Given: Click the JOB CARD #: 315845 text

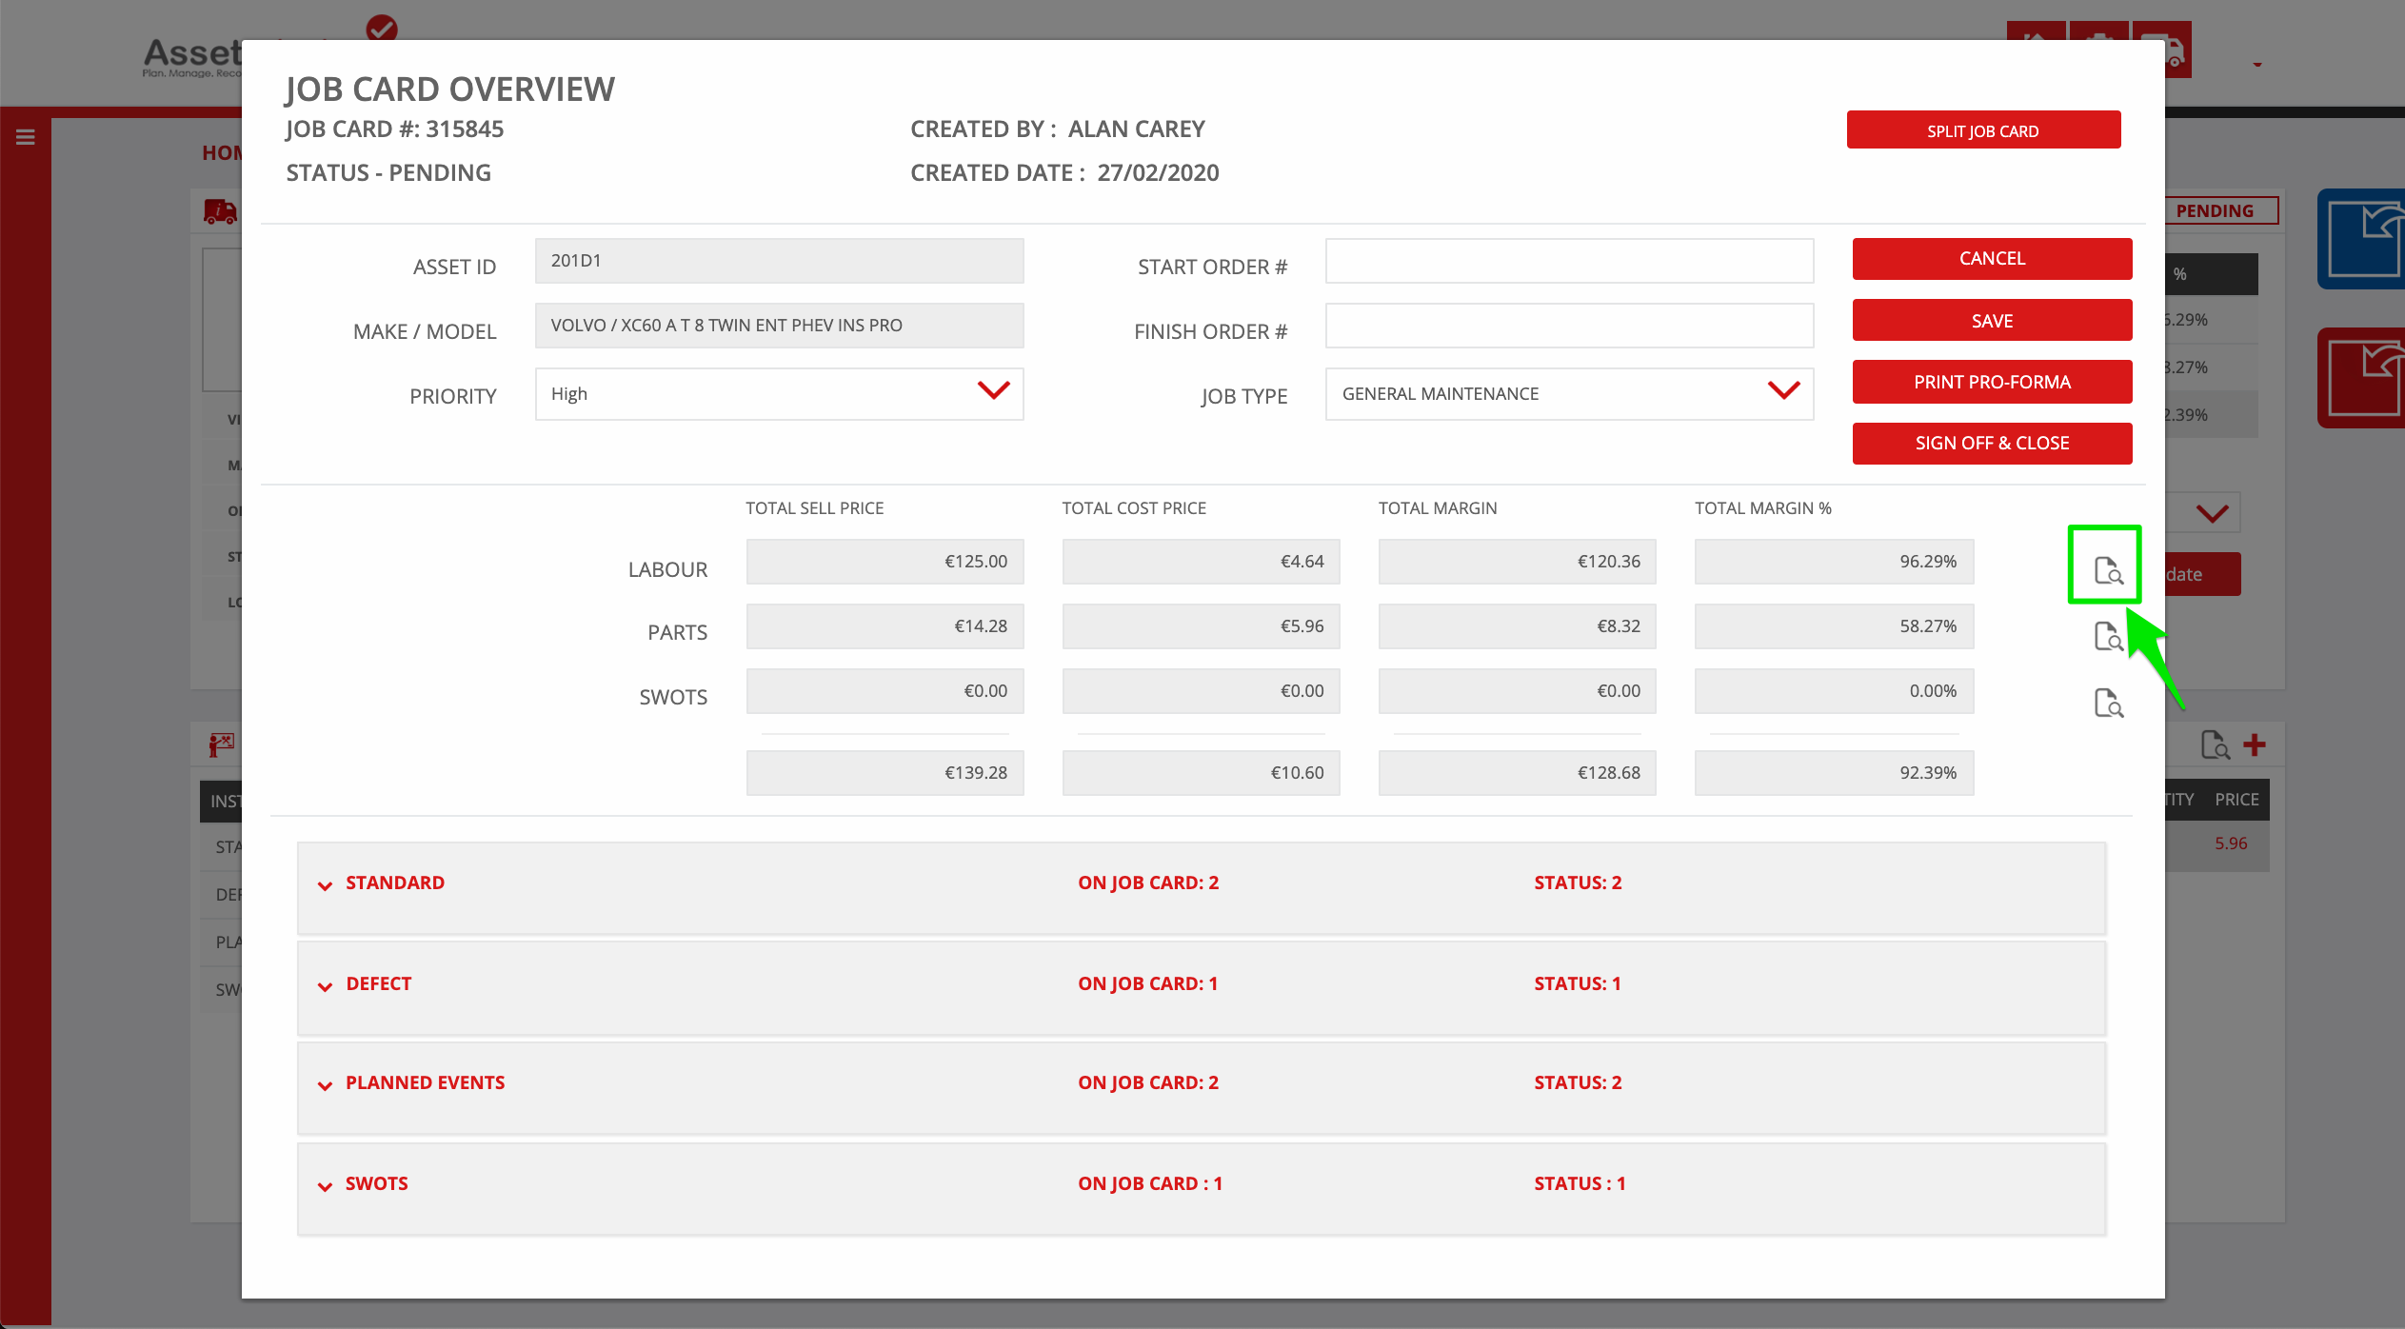Looking at the screenshot, I should (395, 129).
